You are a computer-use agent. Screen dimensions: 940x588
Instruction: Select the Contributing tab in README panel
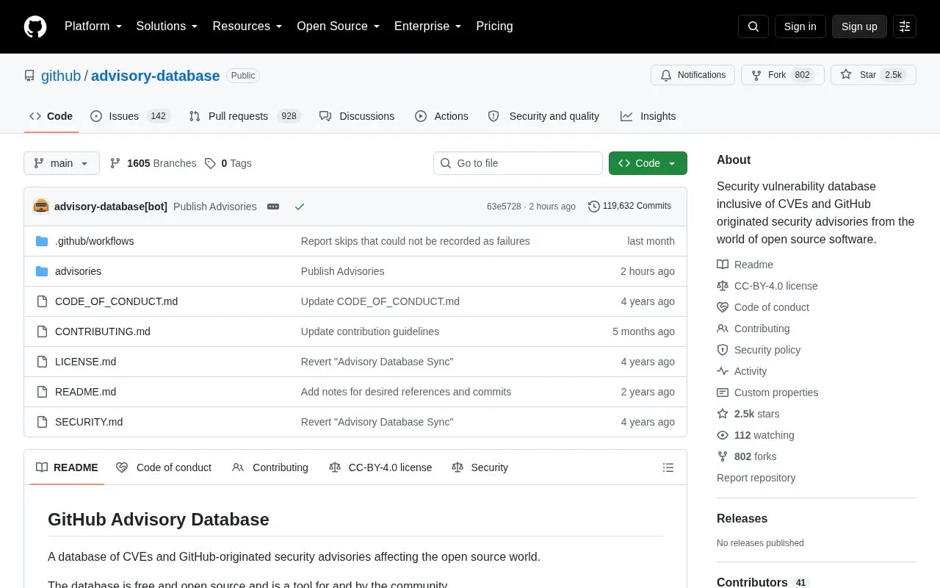click(x=270, y=467)
